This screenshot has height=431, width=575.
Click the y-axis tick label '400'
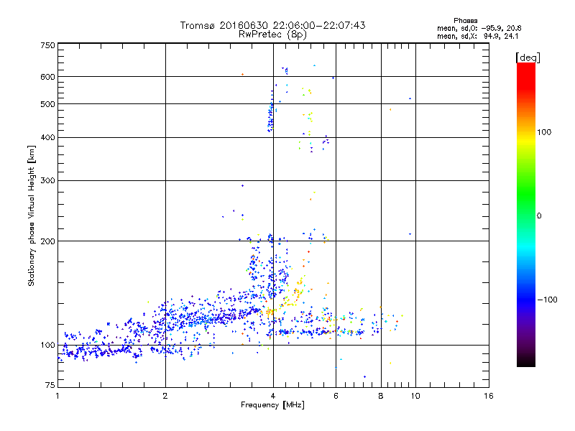coord(48,138)
